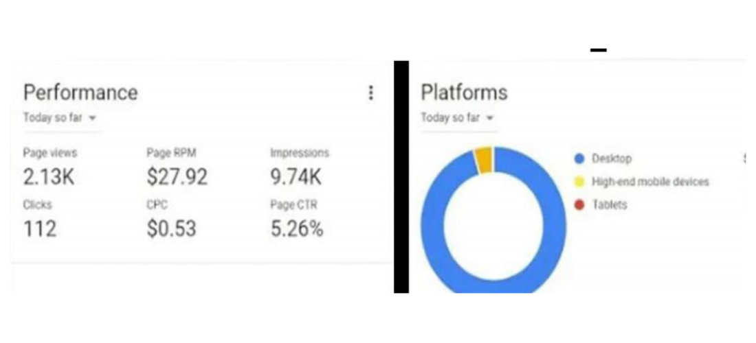
Task: Click the blue Desktop legend dot
Action: (x=579, y=158)
